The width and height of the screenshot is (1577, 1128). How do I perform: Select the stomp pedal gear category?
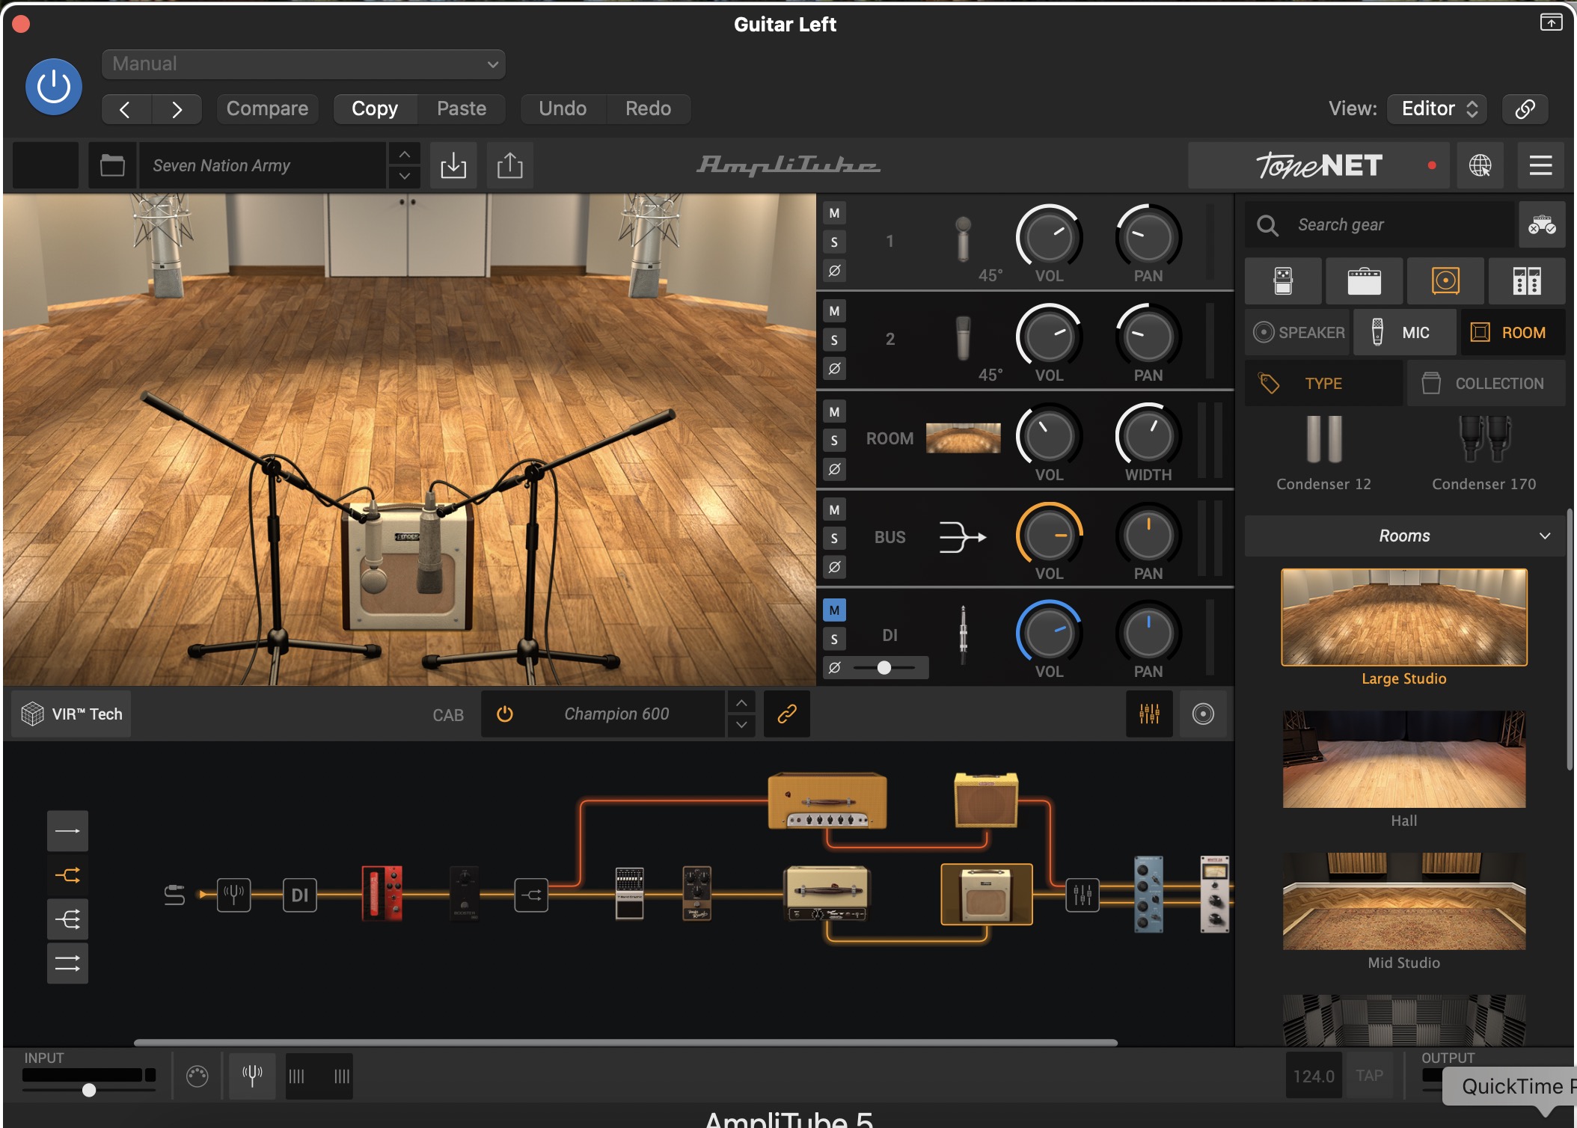click(1283, 281)
